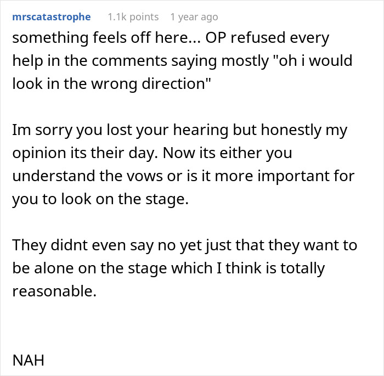Click the word 'important' in the second paragraph
Screen dimensions: 384x376
(x=291, y=176)
